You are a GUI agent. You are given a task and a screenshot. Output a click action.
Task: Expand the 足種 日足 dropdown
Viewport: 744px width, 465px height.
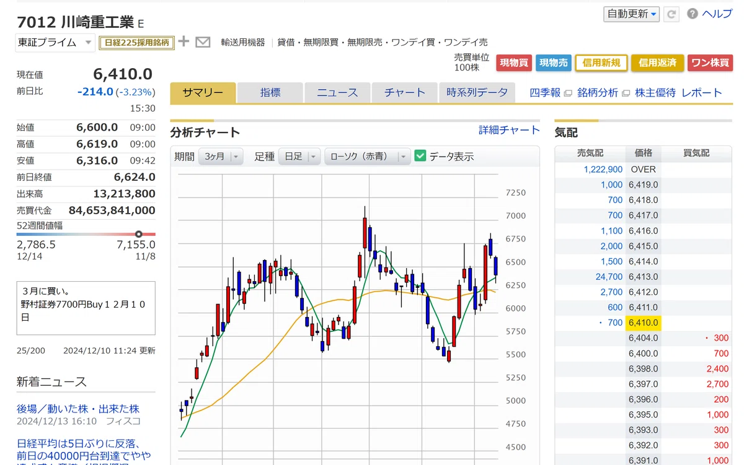pyautogui.click(x=299, y=157)
